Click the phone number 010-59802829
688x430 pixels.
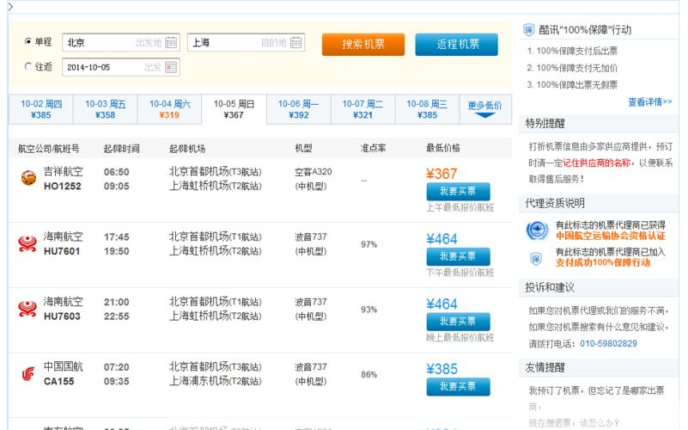[609, 343]
